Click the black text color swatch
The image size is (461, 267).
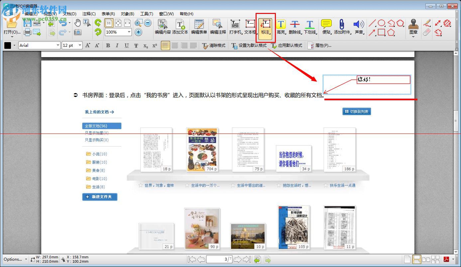(x=7, y=45)
